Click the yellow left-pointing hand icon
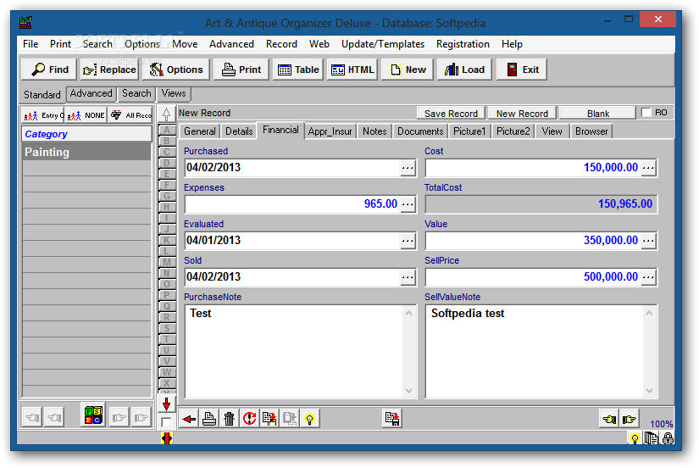This screenshot has width=699, height=468. coord(608,419)
